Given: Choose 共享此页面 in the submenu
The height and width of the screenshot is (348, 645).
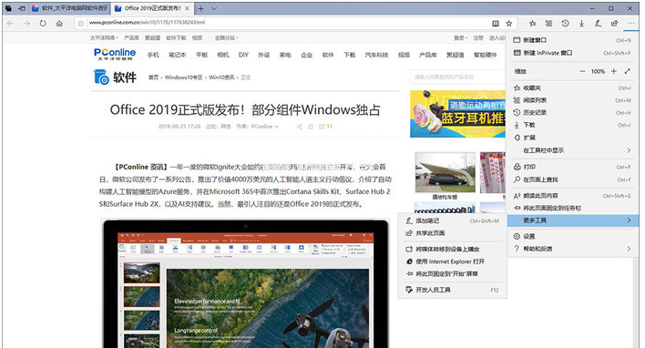Looking at the screenshot, I should coord(452,233).
